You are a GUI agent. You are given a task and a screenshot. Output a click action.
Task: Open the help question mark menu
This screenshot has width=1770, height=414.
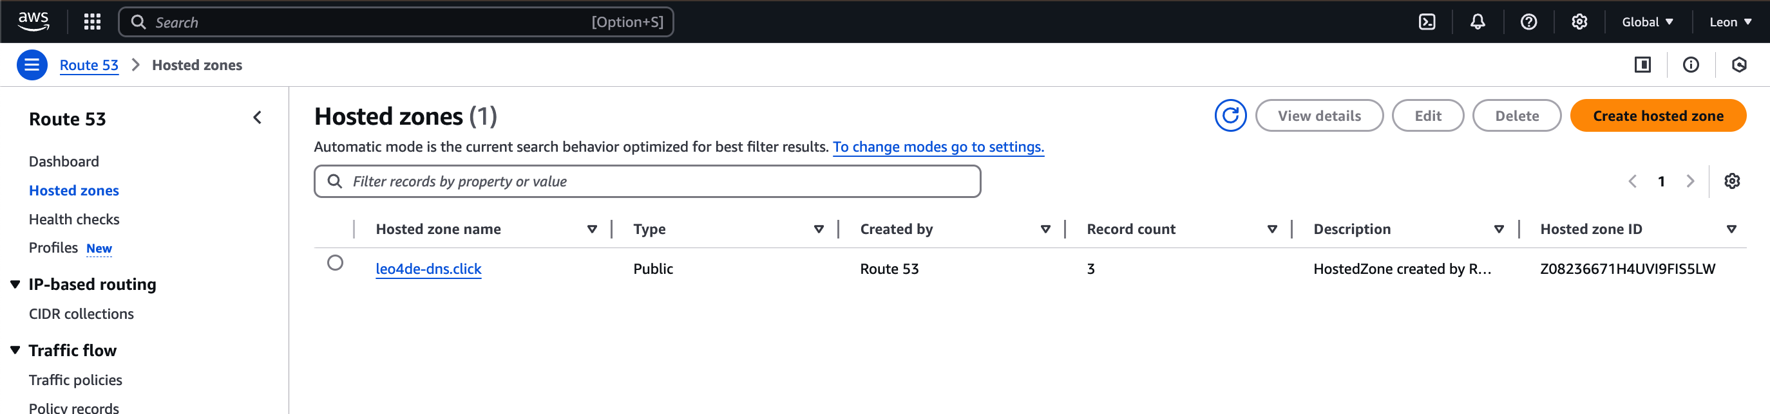point(1528,22)
